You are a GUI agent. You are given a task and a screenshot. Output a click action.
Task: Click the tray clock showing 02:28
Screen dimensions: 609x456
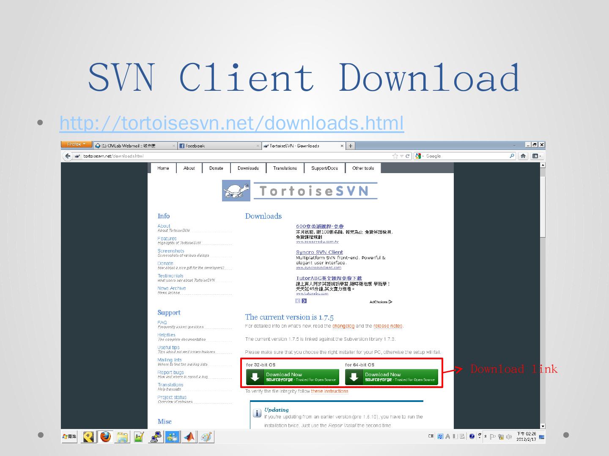pos(526,437)
